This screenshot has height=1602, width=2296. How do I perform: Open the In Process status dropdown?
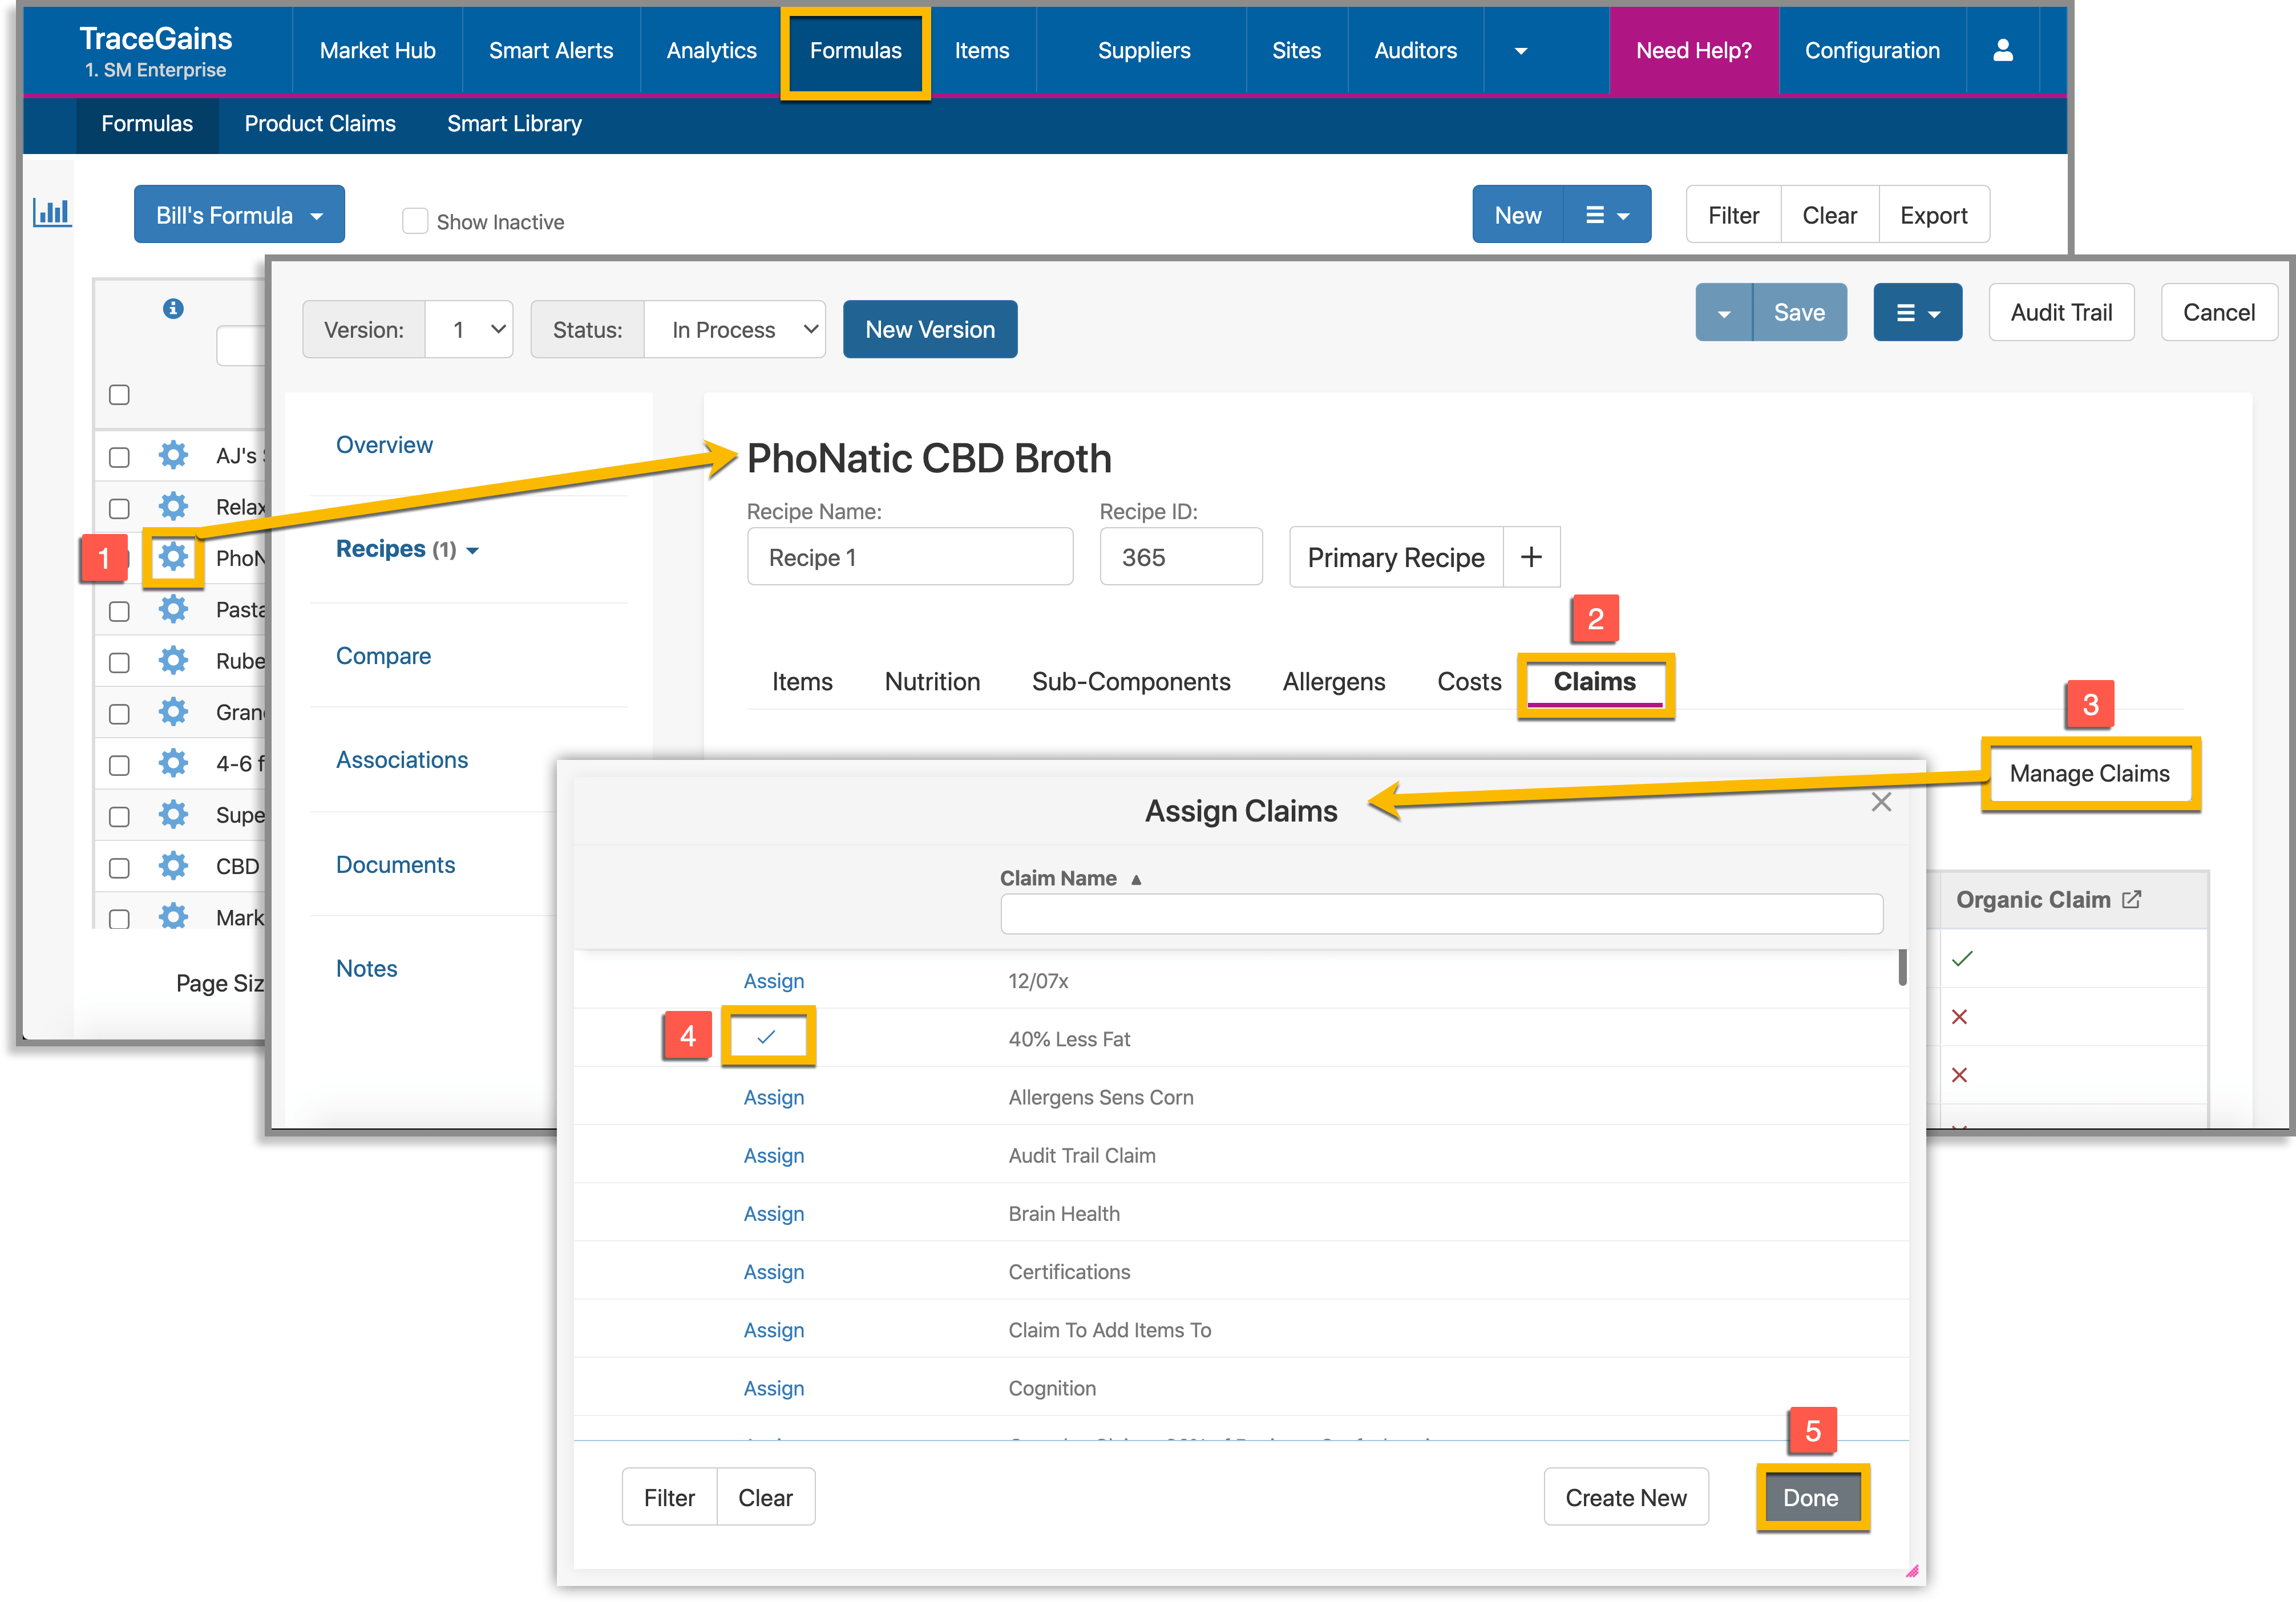(x=736, y=329)
